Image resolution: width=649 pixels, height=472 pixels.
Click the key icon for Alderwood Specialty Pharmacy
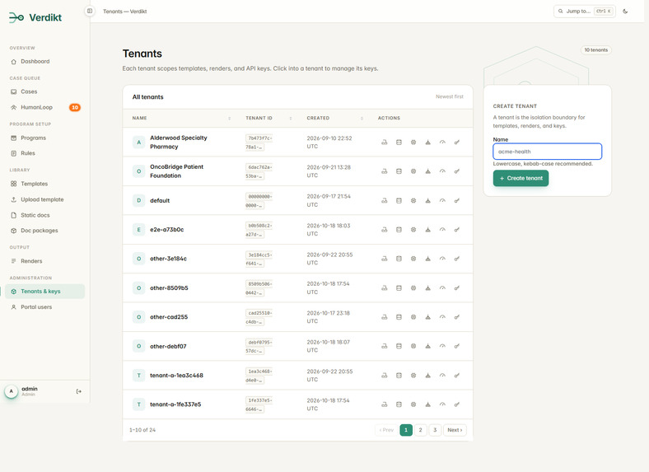(456, 143)
